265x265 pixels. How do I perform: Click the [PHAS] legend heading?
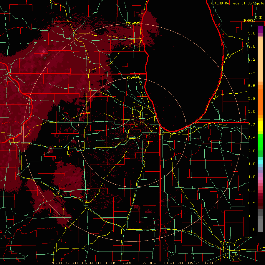[x=249, y=20]
